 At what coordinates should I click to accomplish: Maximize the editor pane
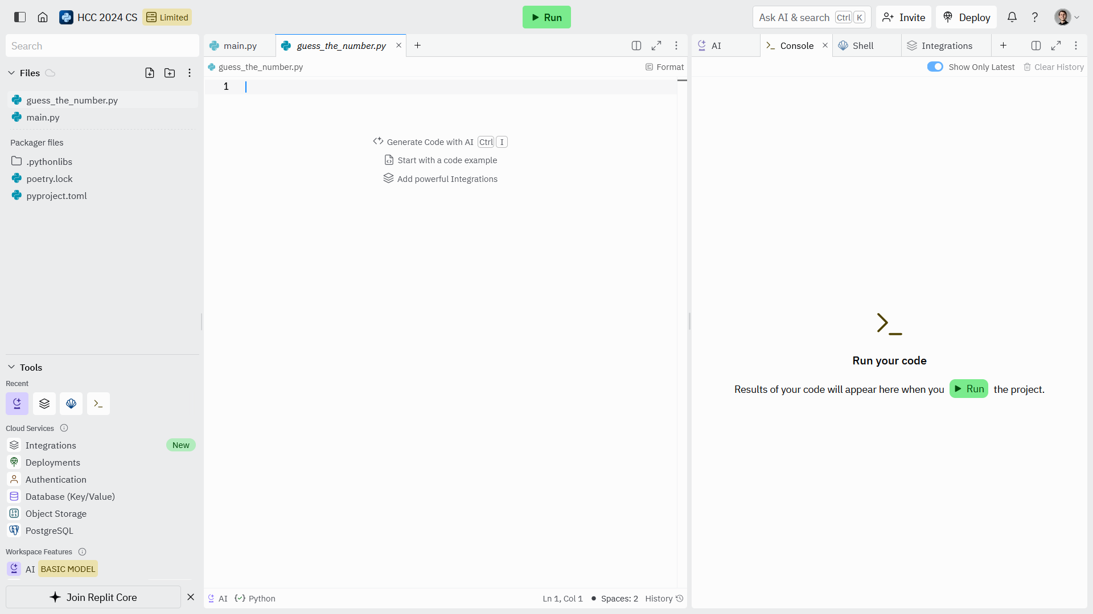(656, 45)
